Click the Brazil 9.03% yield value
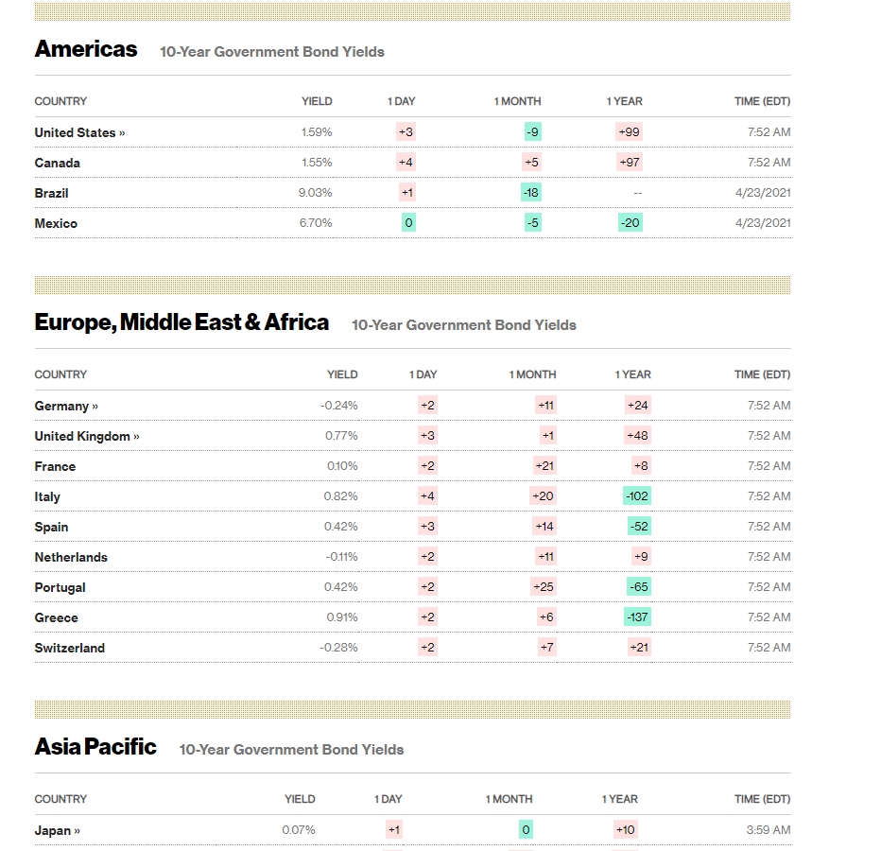 (x=316, y=193)
